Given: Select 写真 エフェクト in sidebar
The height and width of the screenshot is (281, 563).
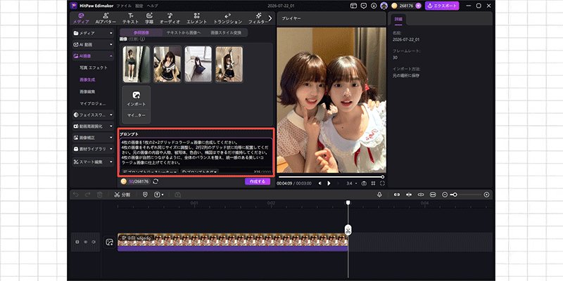Looking at the screenshot, I should click(94, 67).
